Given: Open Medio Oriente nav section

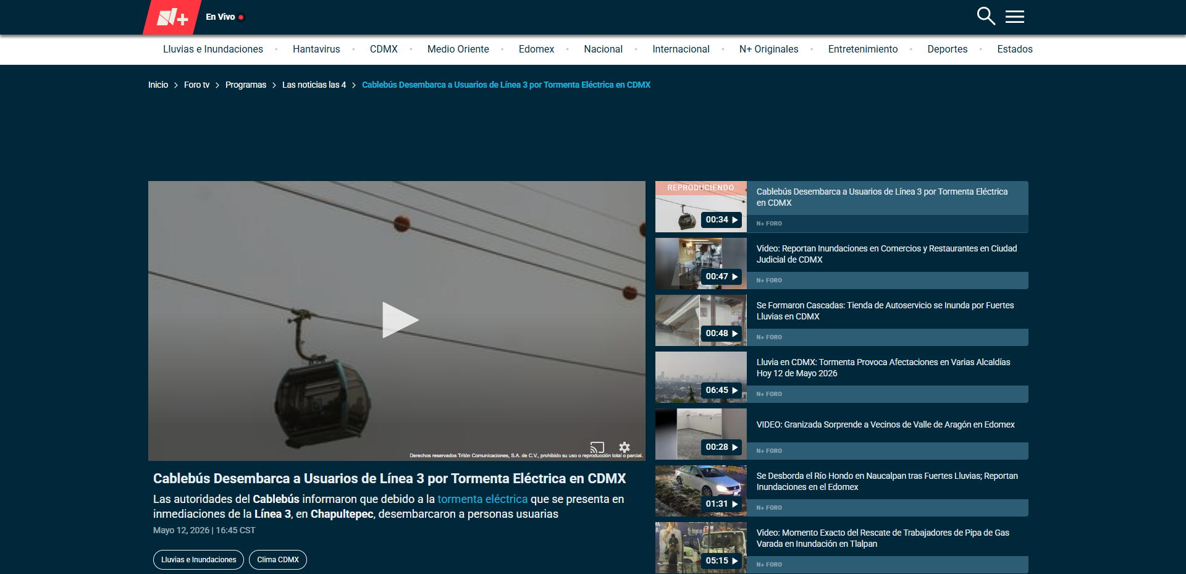Looking at the screenshot, I should click(x=458, y=49).
